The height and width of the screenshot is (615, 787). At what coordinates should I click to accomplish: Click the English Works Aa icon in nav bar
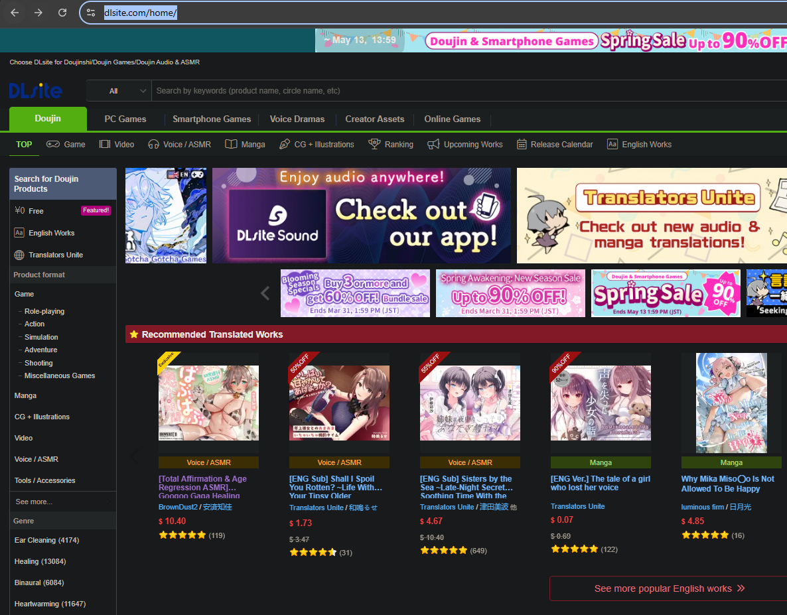pyautogui.click(x=612, y=145)
